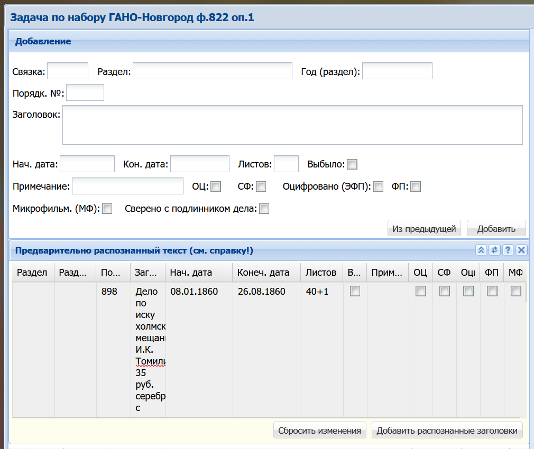Select the Год (раздел) input box
Viewport: 534px width, 449px height.
[397, 71]
